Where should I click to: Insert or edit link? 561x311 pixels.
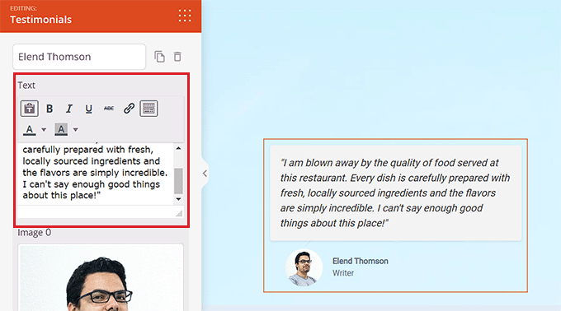pyautogui.click(x=129, y=109)
